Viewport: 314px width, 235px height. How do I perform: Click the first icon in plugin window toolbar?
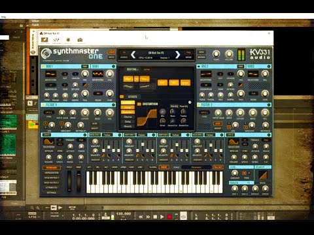[44, 40]
